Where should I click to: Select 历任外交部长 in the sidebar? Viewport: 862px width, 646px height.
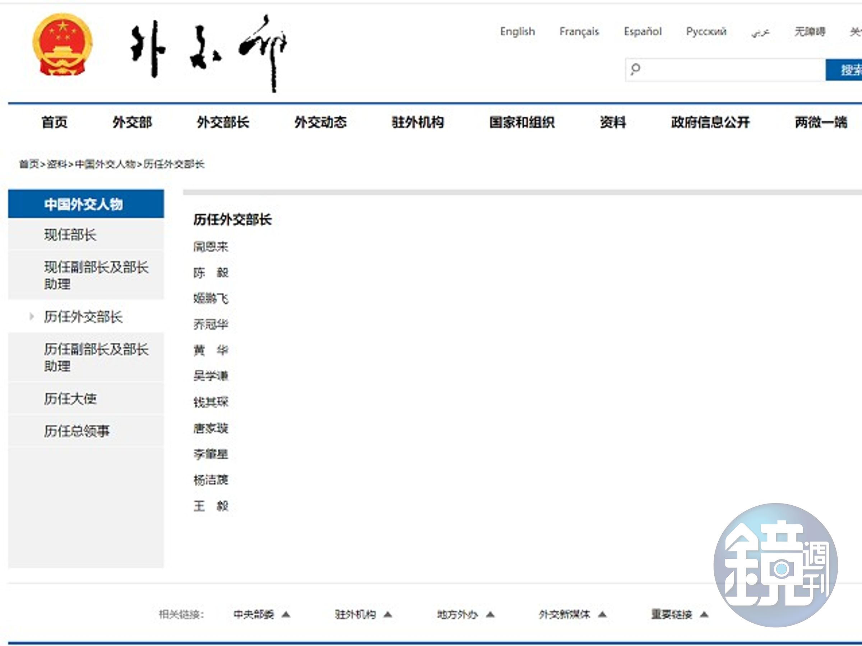tap(86, 317)
